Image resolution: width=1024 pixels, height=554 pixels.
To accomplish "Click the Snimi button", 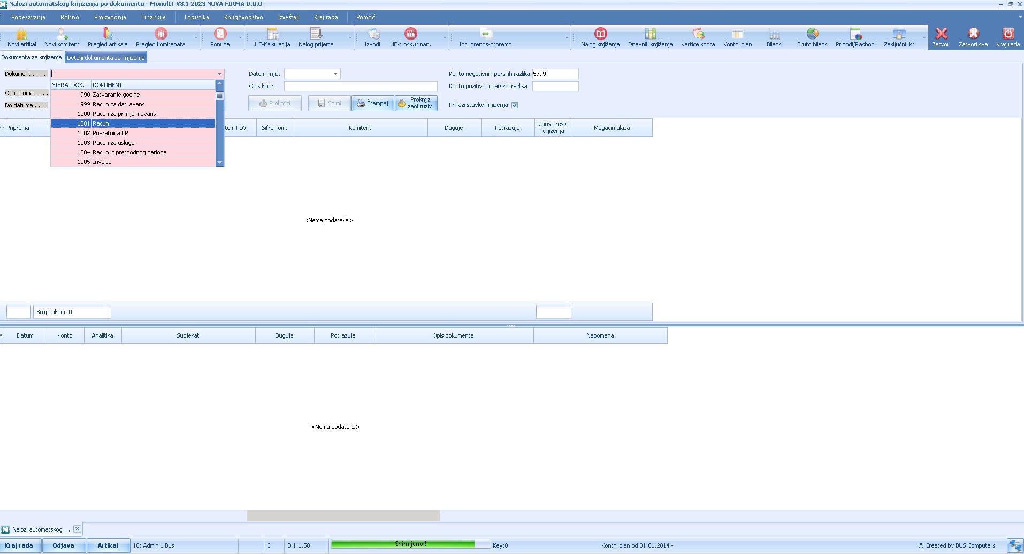I will tap(329, 103).
